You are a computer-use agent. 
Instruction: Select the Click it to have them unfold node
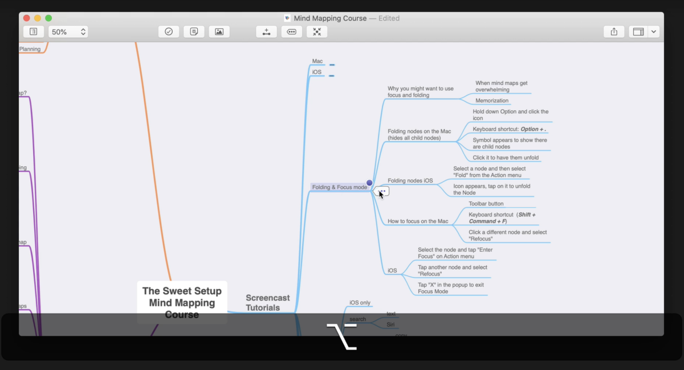pyautogui.click(x=506, y=158)
